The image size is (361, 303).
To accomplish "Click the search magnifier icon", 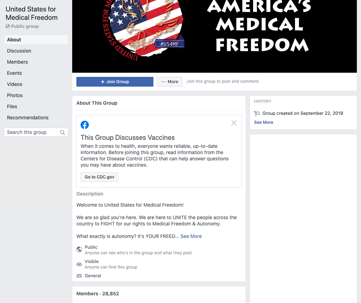I will tap(62, 133).
